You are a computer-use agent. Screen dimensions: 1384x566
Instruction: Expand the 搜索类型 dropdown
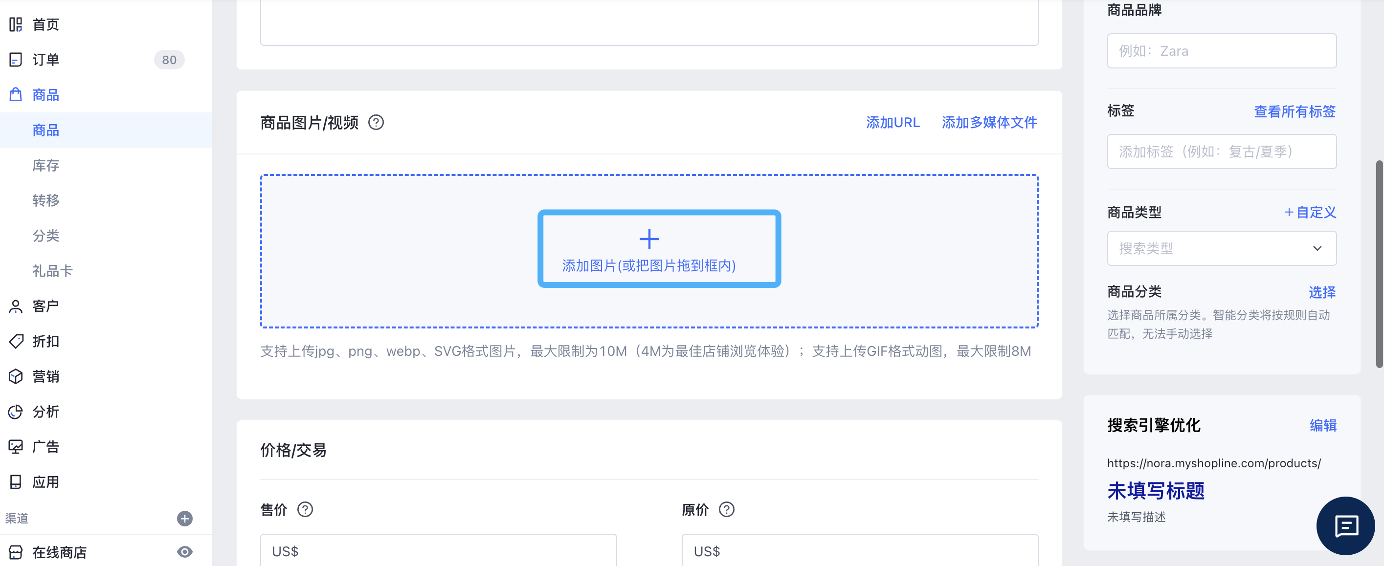[x=1221, y=248]
